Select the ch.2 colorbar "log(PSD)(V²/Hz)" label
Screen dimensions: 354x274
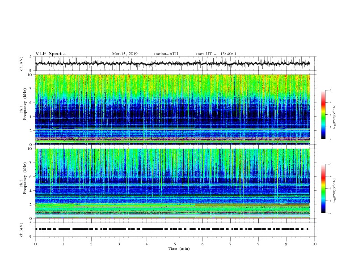click(x=334, y=191)
